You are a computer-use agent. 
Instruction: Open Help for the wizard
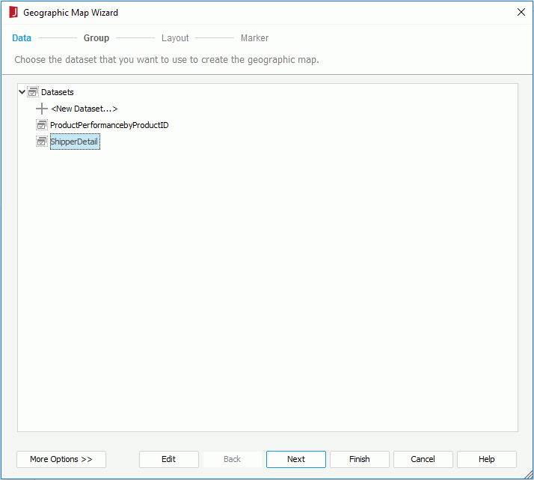[487, 459]
